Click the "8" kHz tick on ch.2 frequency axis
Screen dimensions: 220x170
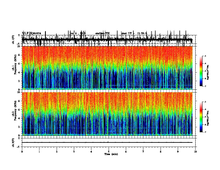tap(19, 101)
